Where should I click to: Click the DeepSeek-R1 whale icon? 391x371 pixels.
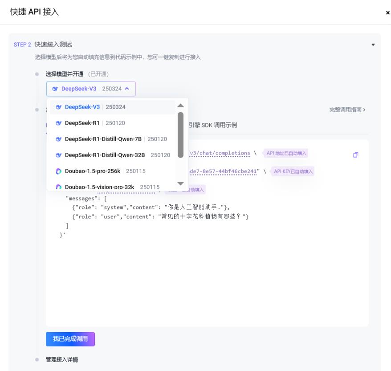tap(59, 123)
